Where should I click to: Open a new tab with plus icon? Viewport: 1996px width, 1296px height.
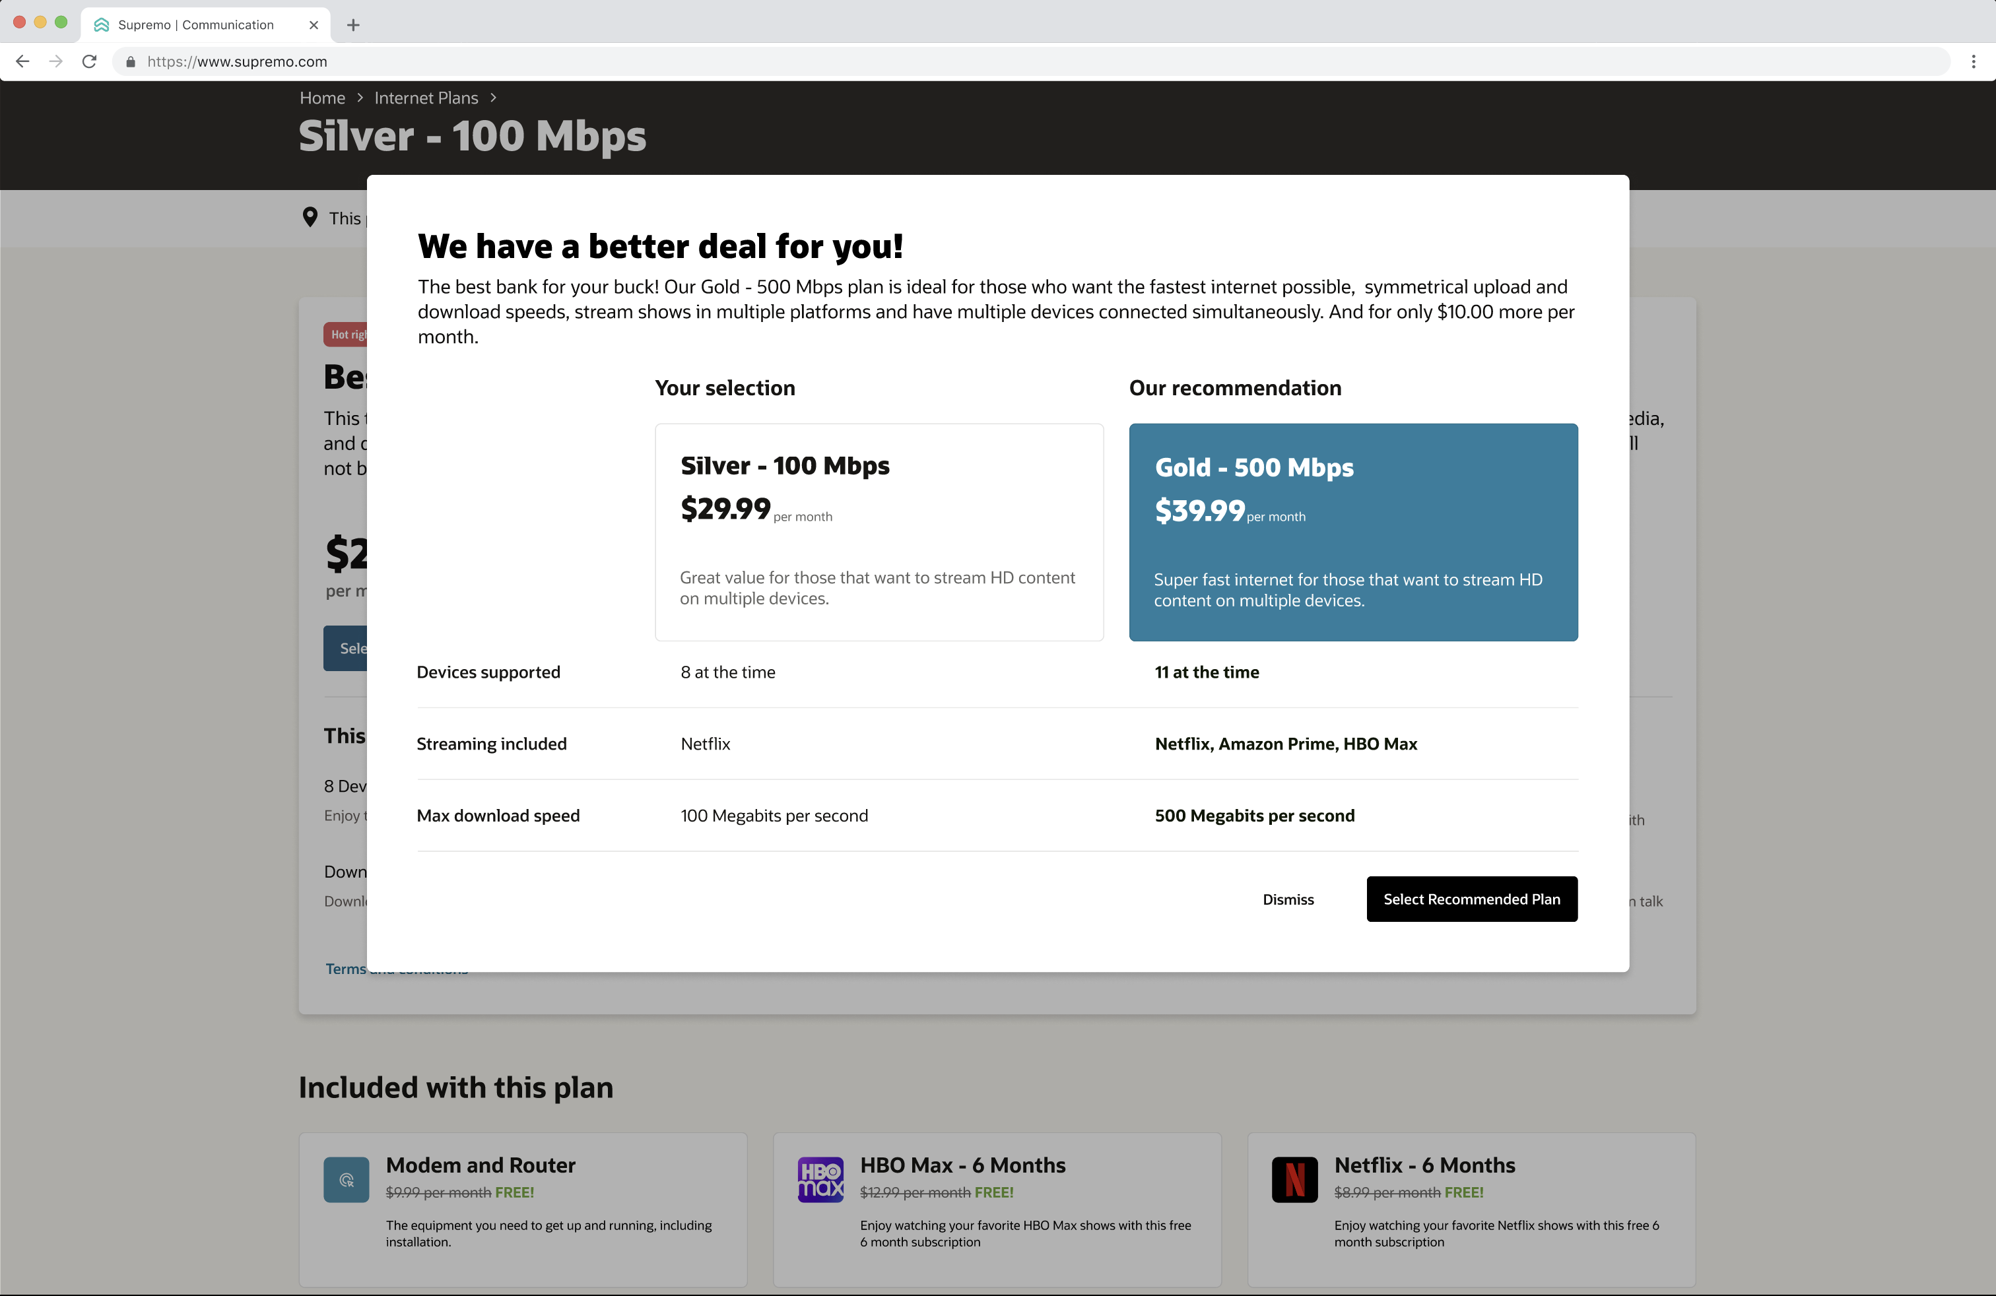pos(353,25)
